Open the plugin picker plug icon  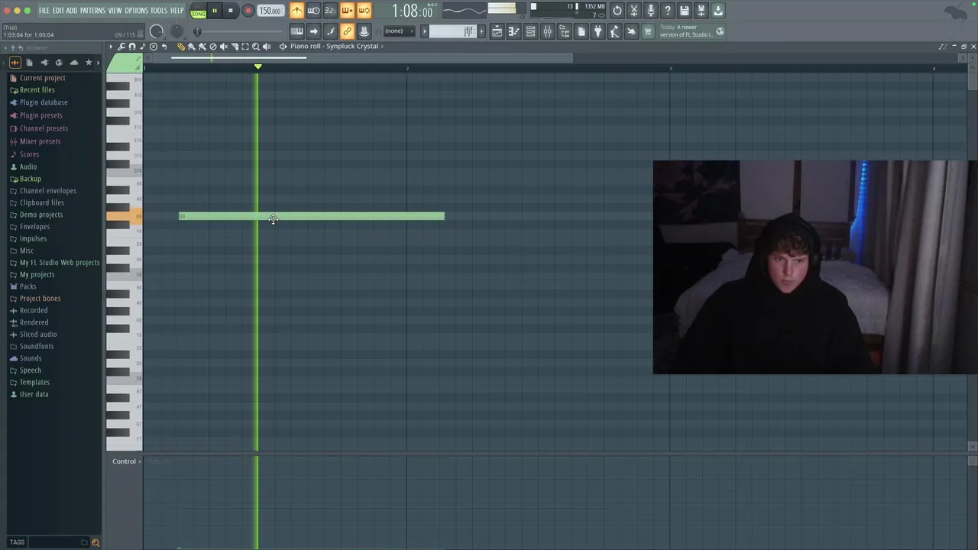[597, 31]
